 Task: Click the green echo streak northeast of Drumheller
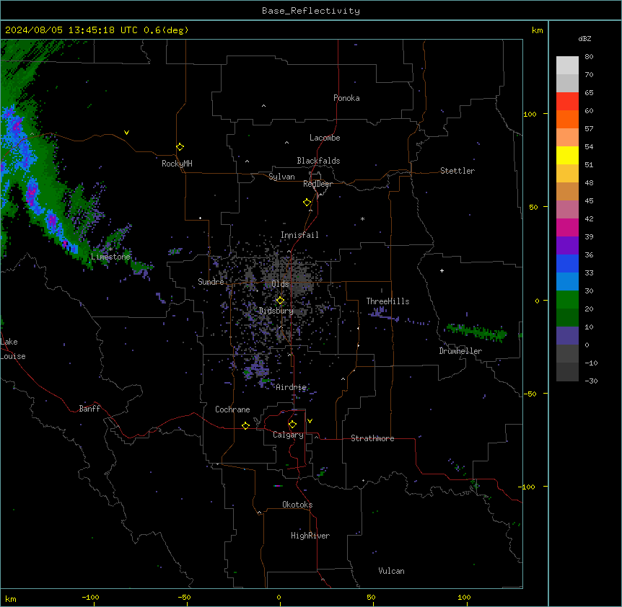476,332
